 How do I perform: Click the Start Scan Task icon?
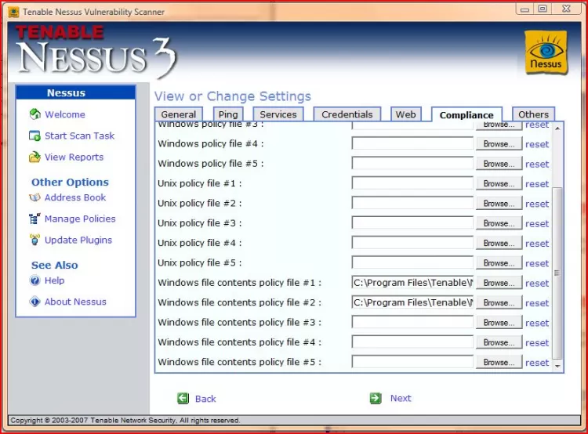click(x=34, y=136)
